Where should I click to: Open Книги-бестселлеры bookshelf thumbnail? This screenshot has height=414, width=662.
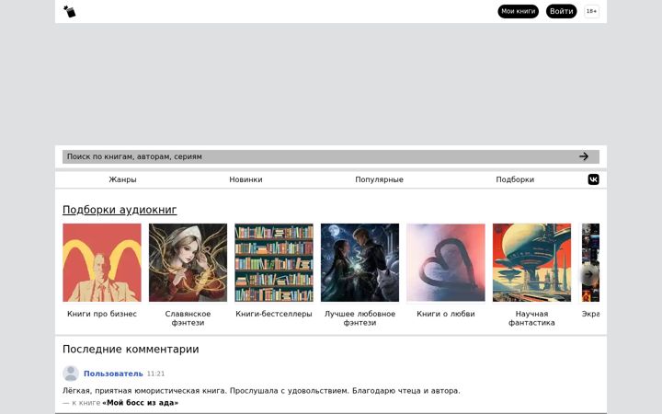tap(274, 263)
